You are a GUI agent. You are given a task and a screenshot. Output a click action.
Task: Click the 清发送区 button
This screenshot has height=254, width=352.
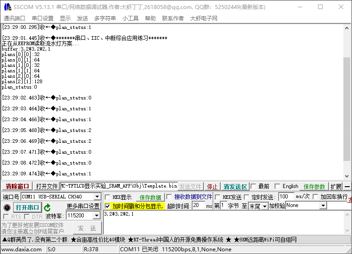click(x=235, y=187)
